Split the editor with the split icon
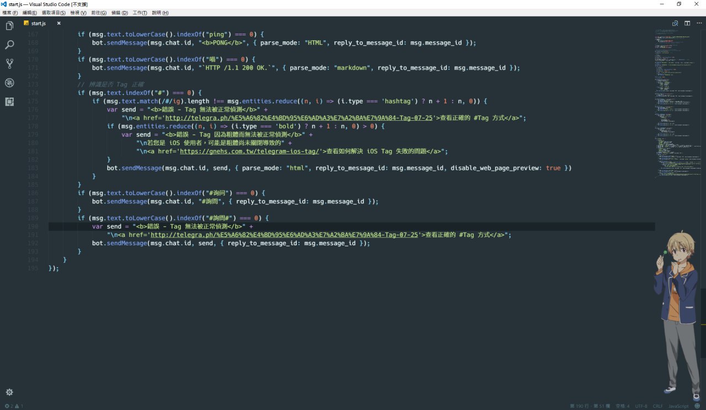Viewport: 706px width, 410px height. point(687,23)
